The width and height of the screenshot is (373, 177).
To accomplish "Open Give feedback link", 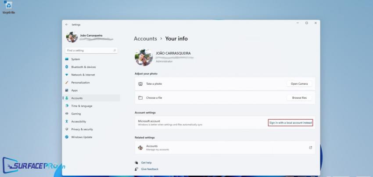I will coord(150,169).
